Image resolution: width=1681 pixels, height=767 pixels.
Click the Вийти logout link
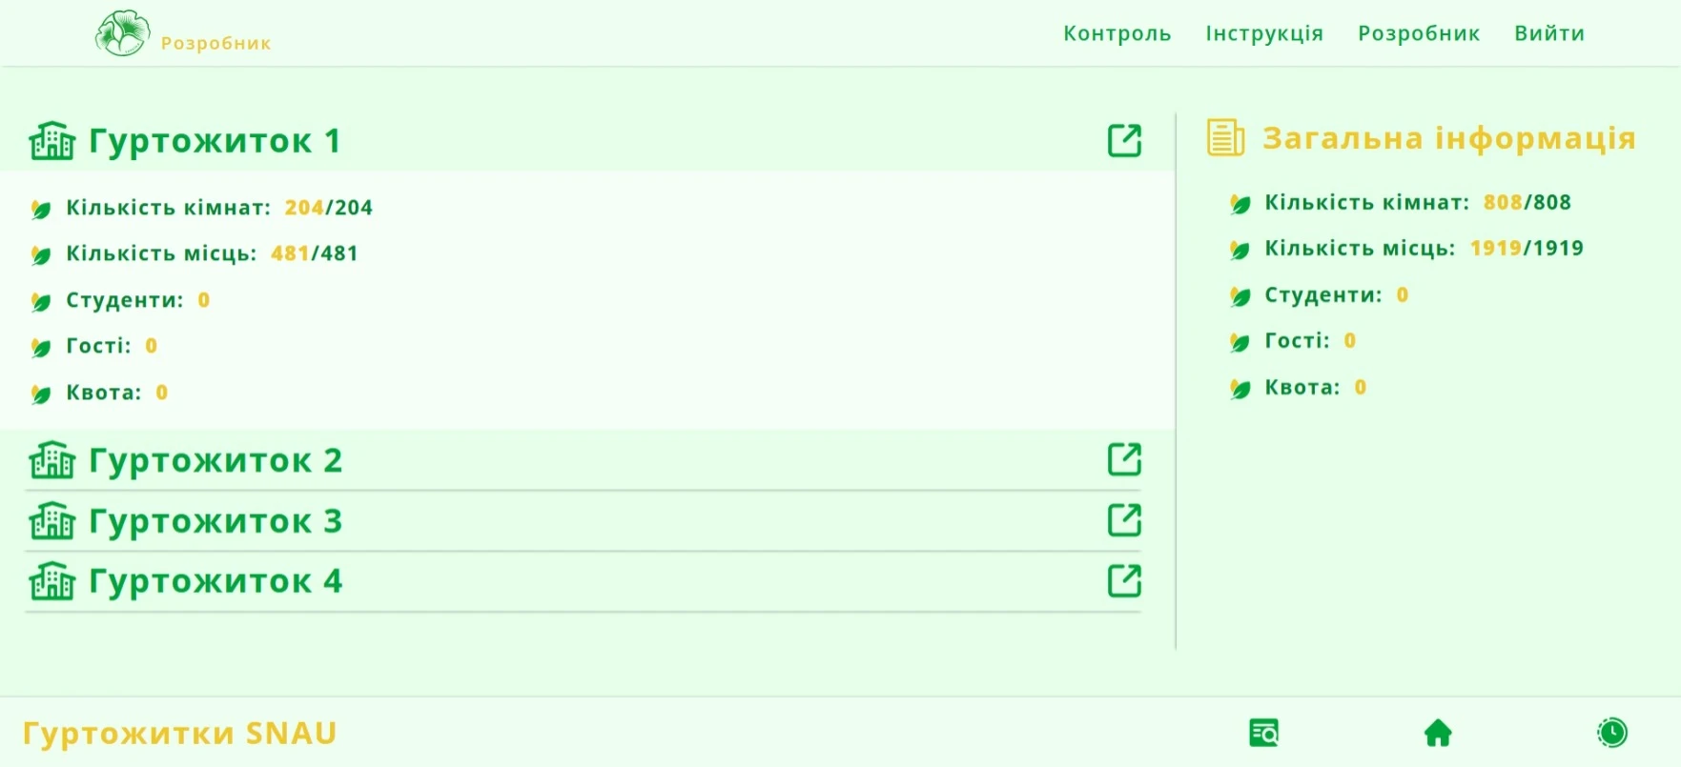1549,33
